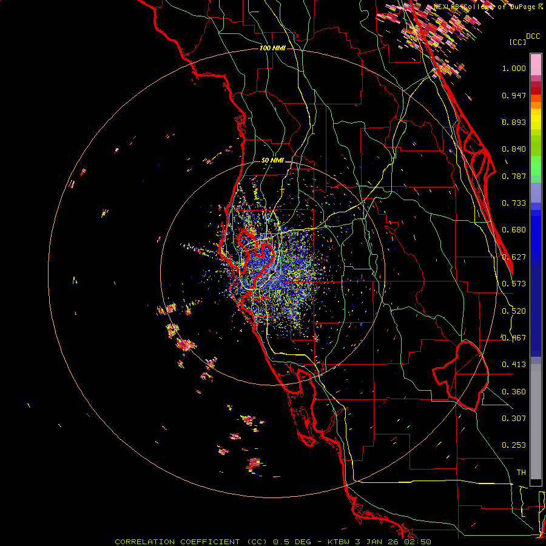546x546 pixels.
Task: Click the 0.467 legend value
Action: [514, 338]
